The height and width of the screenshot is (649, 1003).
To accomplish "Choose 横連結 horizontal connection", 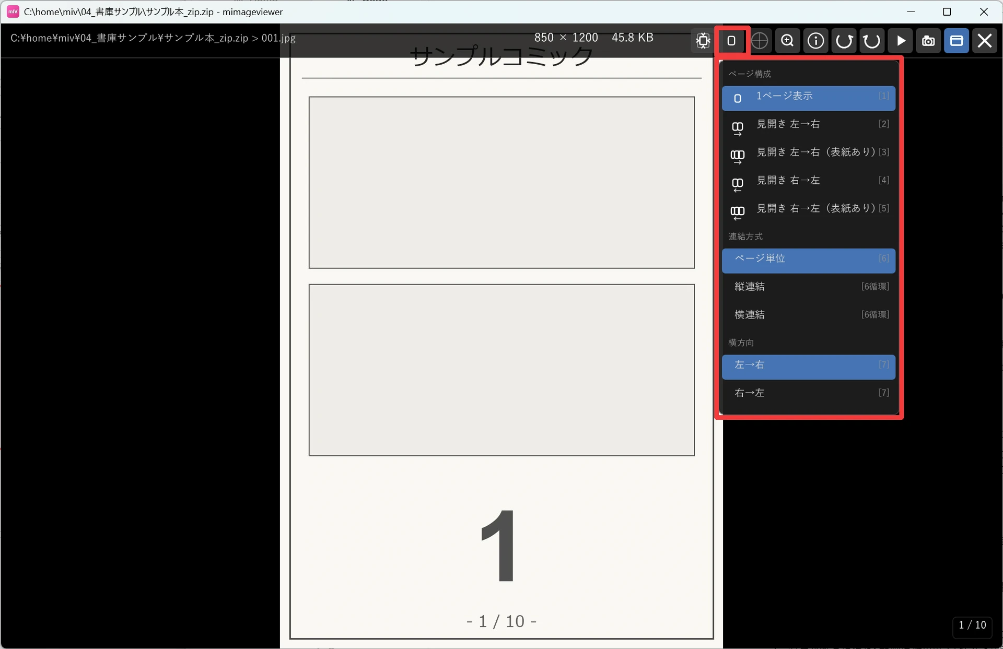I will pyautogui.click(x=808, y=316).
